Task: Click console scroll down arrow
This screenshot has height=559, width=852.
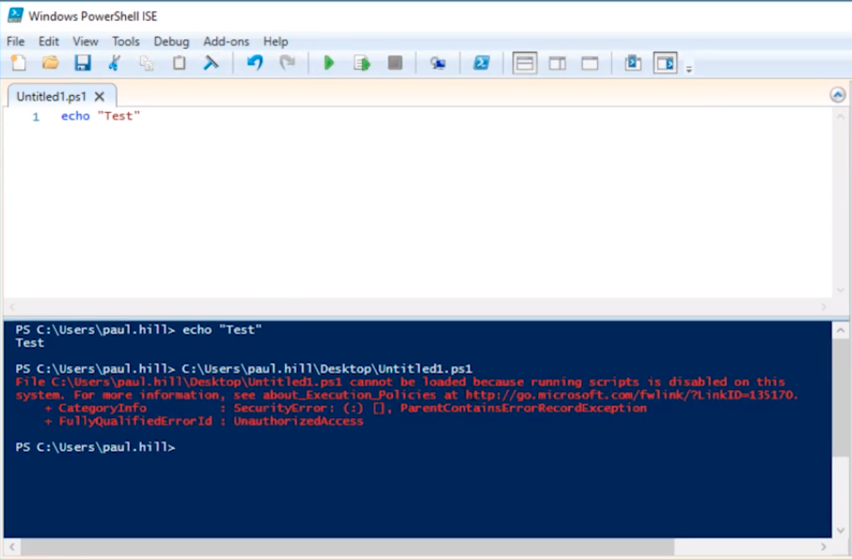Action: (841, 531)
